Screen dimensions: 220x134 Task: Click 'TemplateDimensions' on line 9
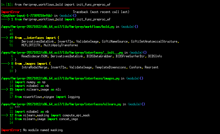click(x=110, y=67)
